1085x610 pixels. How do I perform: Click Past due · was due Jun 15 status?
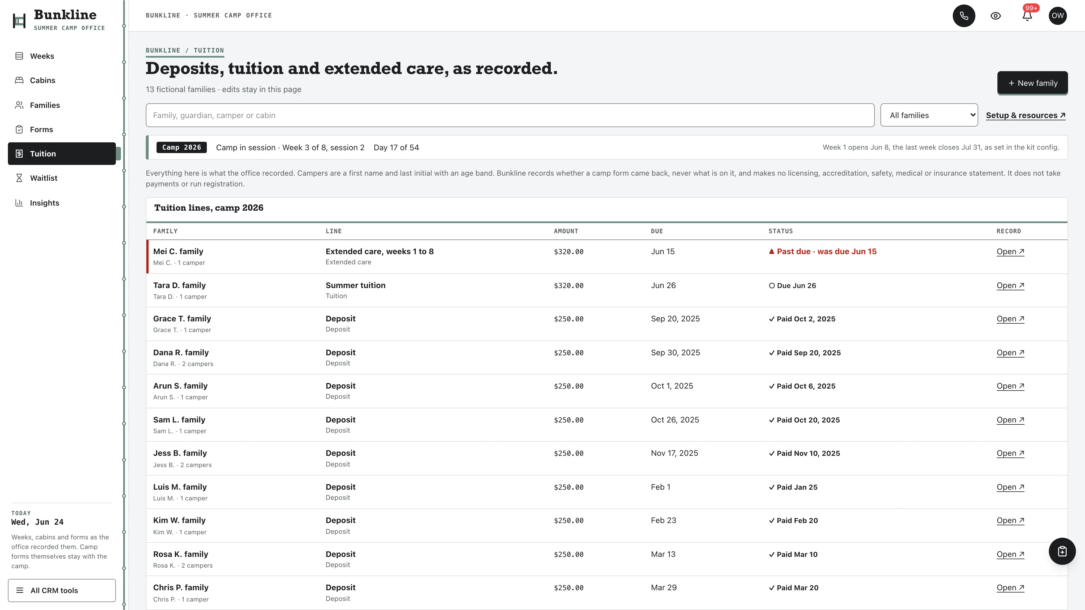823,251
